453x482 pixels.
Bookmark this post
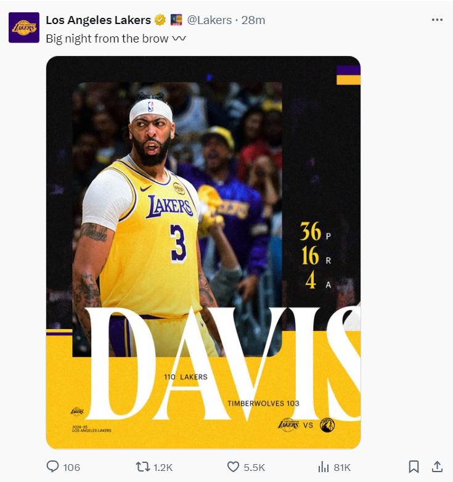(414, 467)
